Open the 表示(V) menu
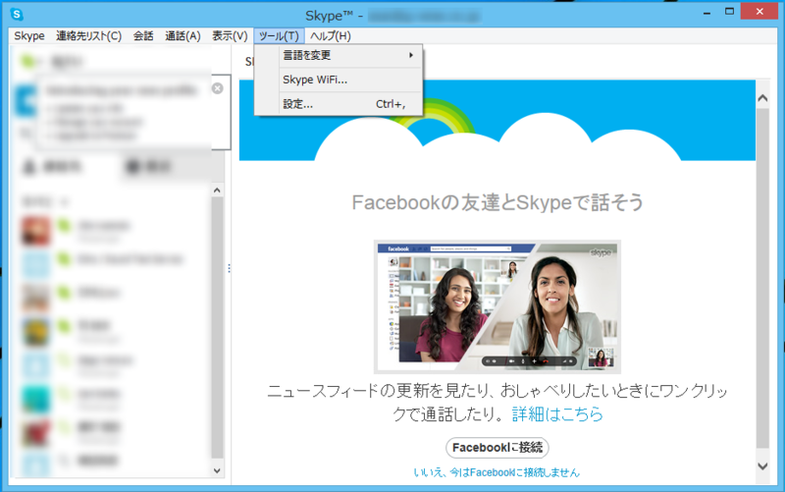This screenshot has height=492, width=785. 230,36
